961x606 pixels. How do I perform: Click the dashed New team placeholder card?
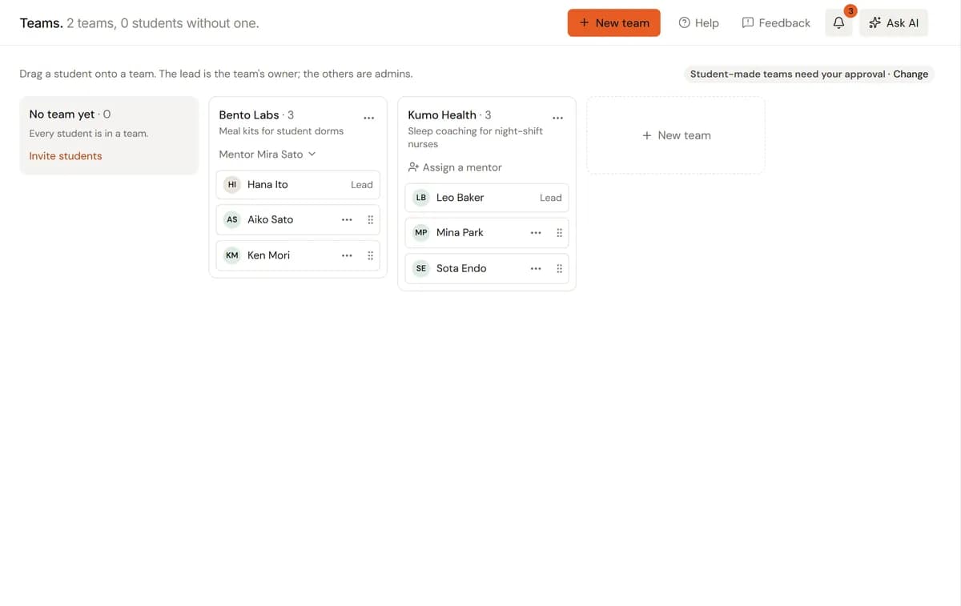[676, 135]
